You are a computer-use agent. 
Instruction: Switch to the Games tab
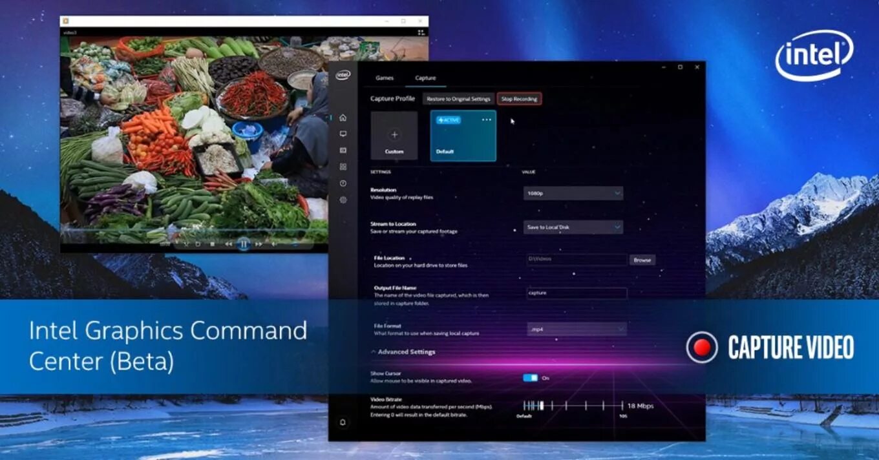point(385,78)
